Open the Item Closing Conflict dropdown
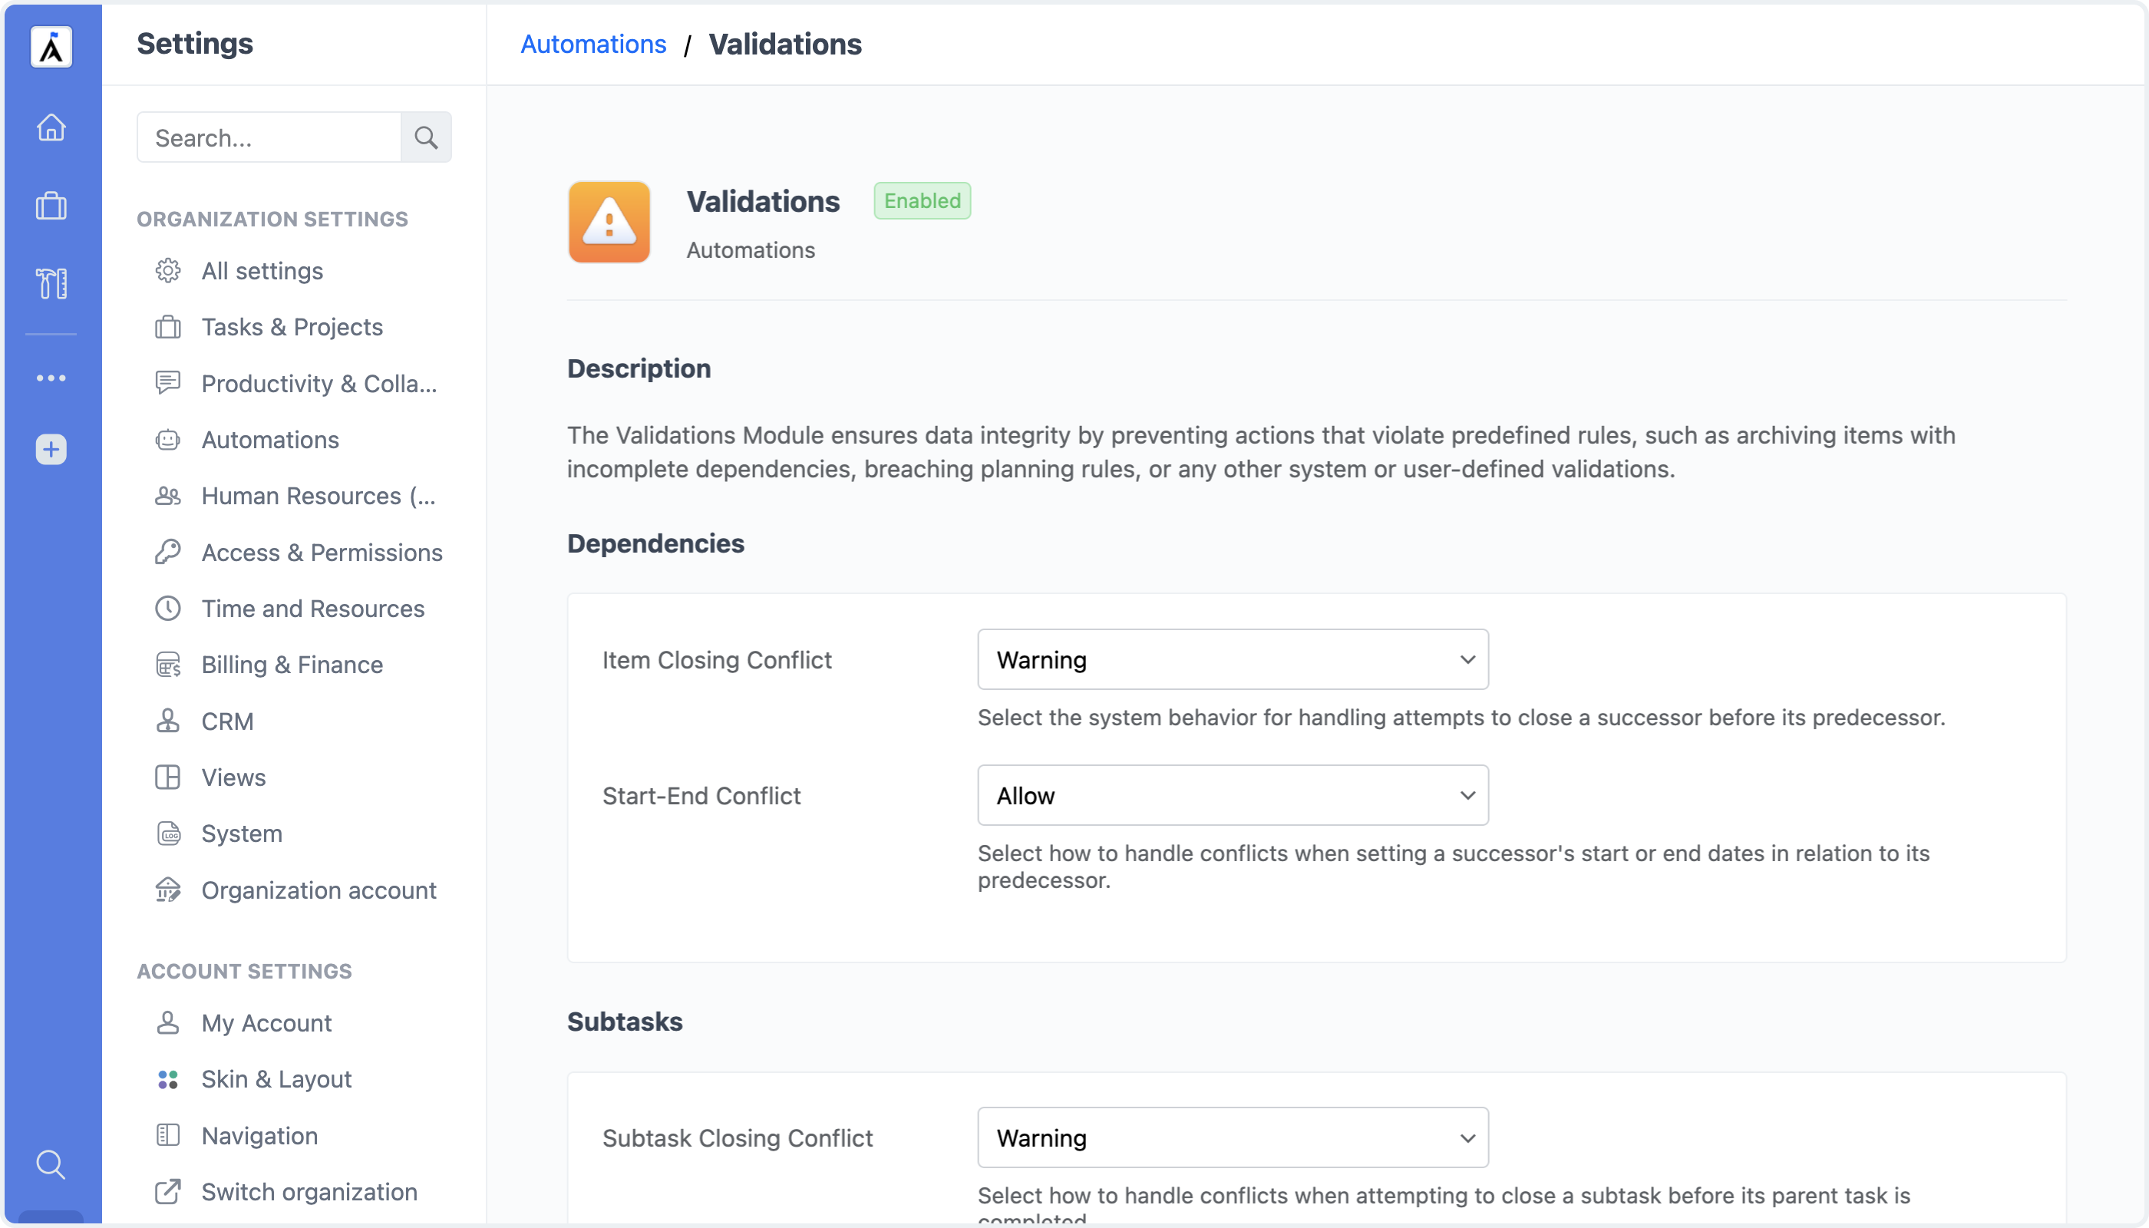This screenshot has height=1228, width=2149. (1232, 659)
